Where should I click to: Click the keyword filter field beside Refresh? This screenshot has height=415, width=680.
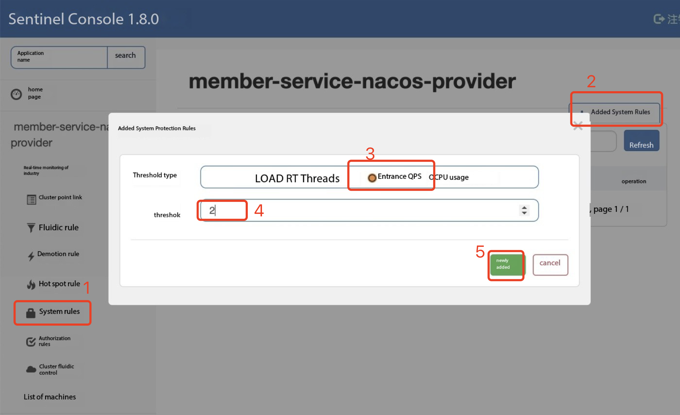tap(603, 141)
